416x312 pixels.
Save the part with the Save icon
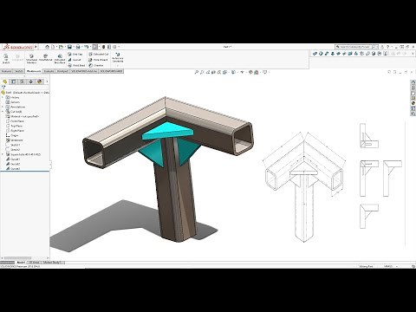click(69, 47)
